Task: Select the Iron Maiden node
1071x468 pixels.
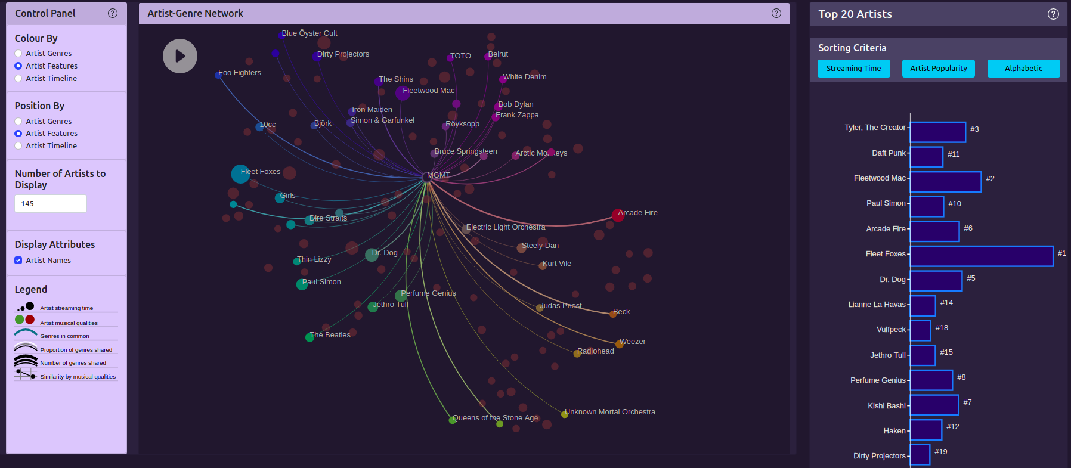Action: [x=352, y=112]
